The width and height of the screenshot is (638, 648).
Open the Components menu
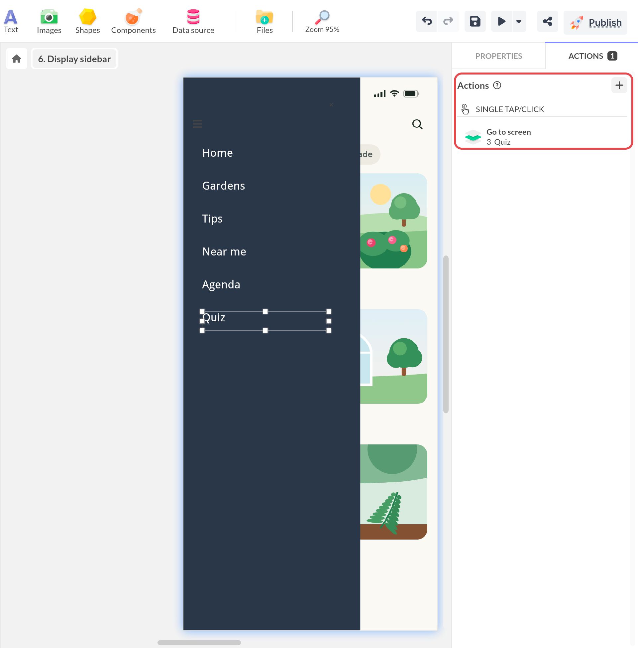(133, 21)
